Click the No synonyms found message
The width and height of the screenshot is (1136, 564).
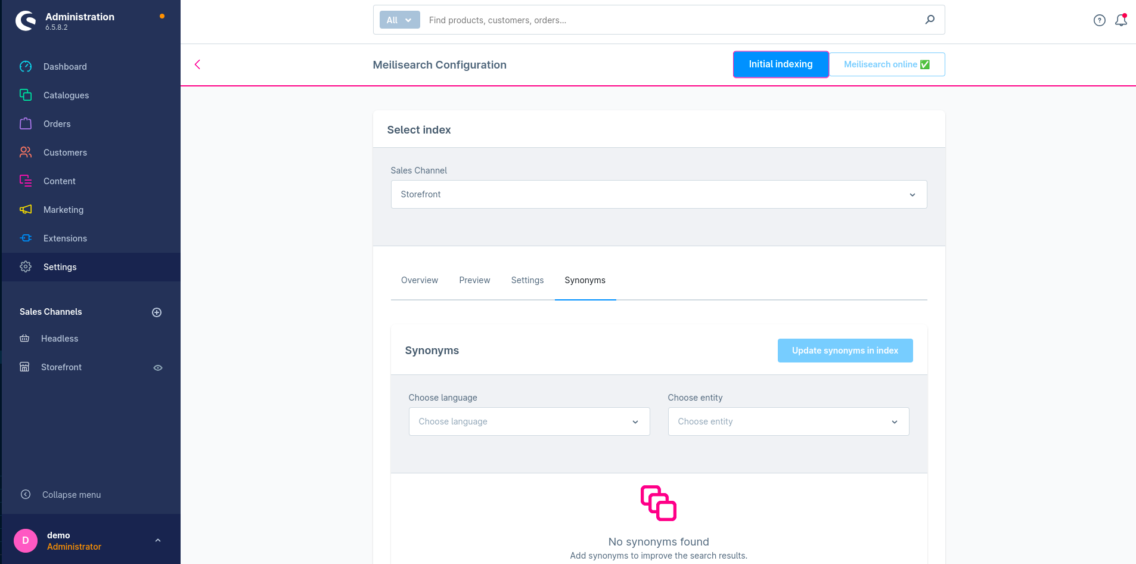tap(659, 542)
